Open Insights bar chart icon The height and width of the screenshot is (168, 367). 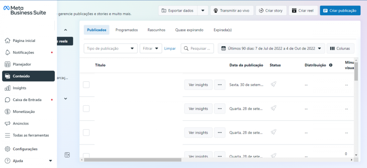tap(7, 88)
